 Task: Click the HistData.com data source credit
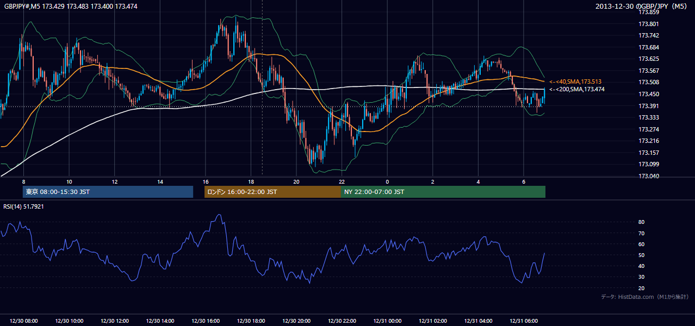(x=645, y=297)
